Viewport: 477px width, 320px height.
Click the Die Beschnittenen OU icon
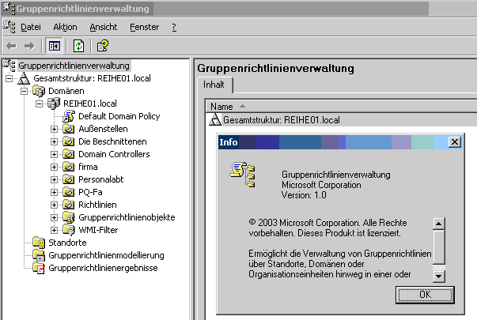click(69, 141)
